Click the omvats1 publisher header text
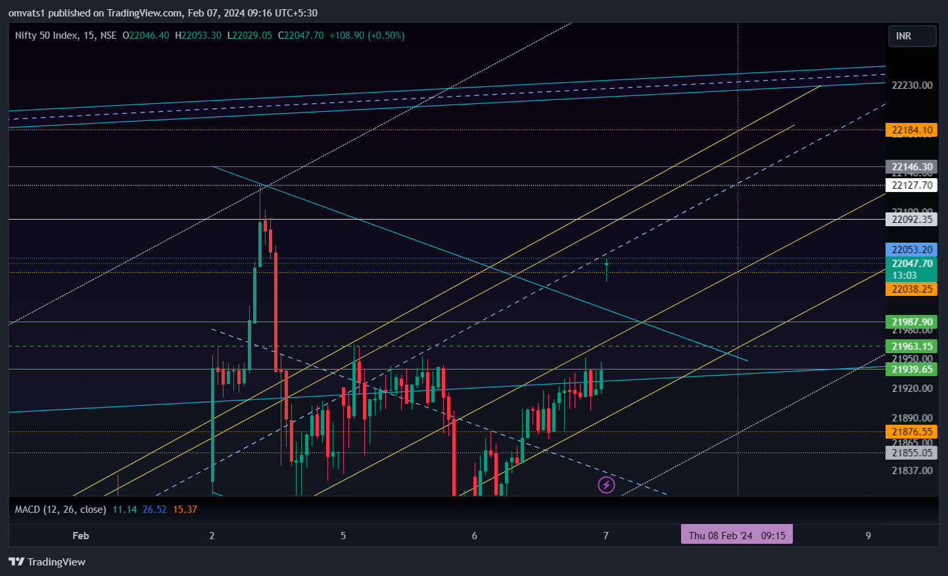This screenshot has width=948, height=576. click(163, 12)
